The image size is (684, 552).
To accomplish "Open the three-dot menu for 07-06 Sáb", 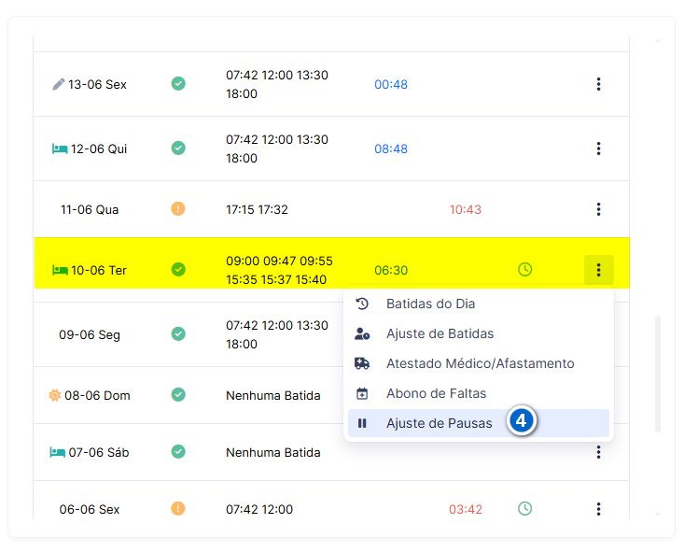I will [x=598, y=452].
